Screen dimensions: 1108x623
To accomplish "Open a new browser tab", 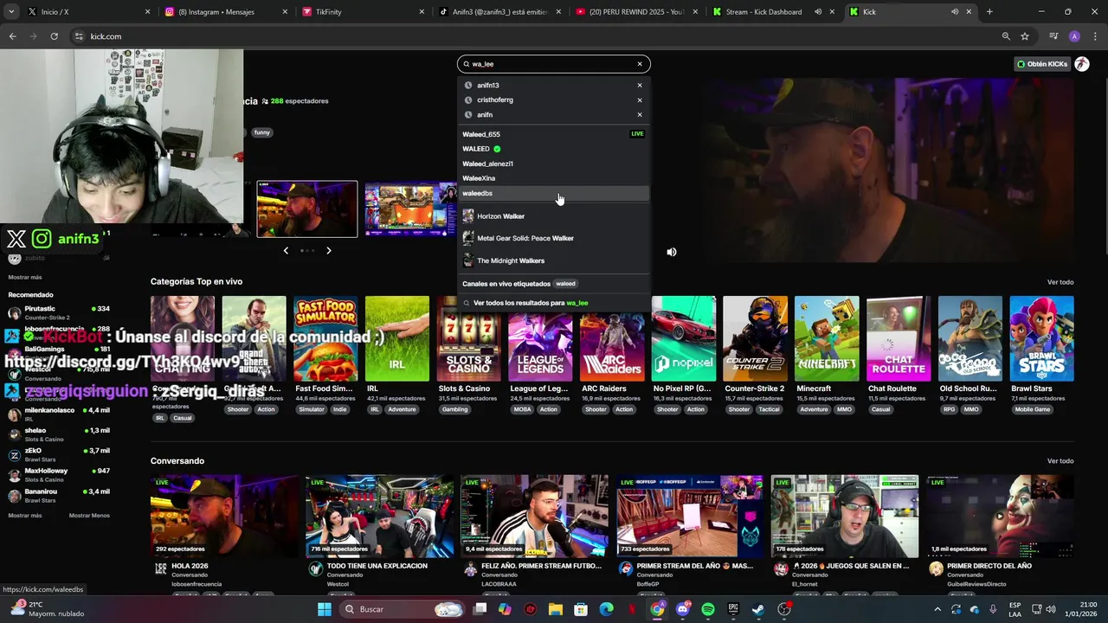I will (989, 12).
